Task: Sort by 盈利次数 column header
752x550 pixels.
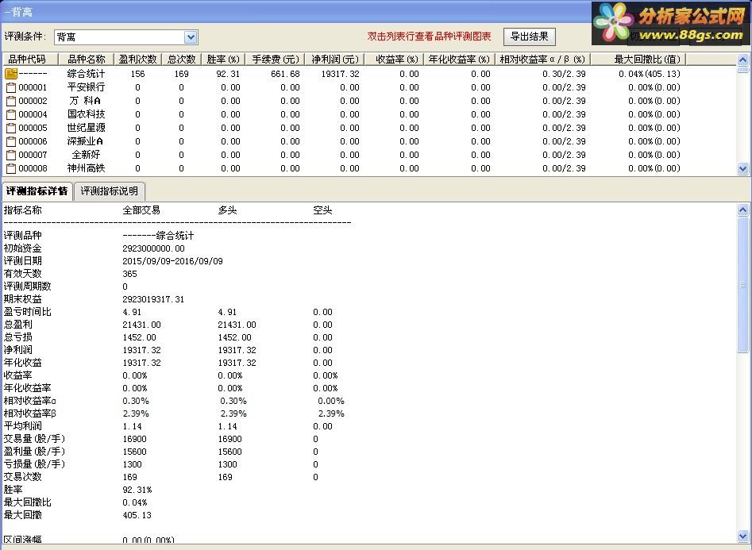Action: 137,59
